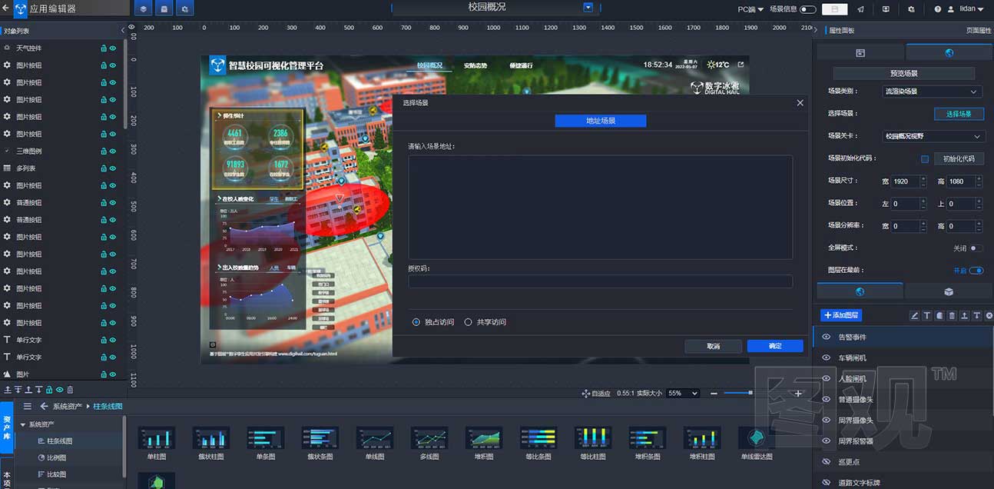Click the delete trash icon in layer toolbar
This screenshot has height=489, width=994.
click(x=952, y=315)
